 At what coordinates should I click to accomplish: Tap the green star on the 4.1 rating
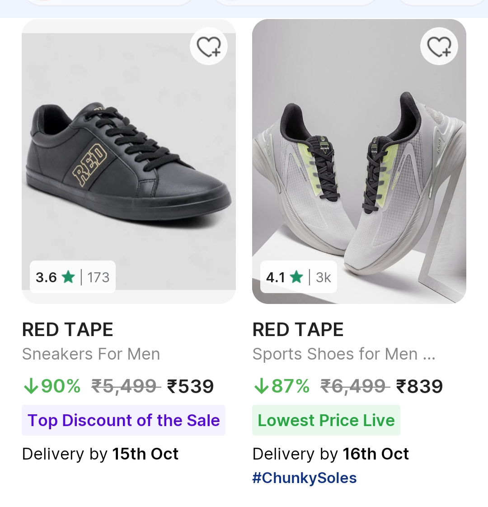(x=297, y=277)
